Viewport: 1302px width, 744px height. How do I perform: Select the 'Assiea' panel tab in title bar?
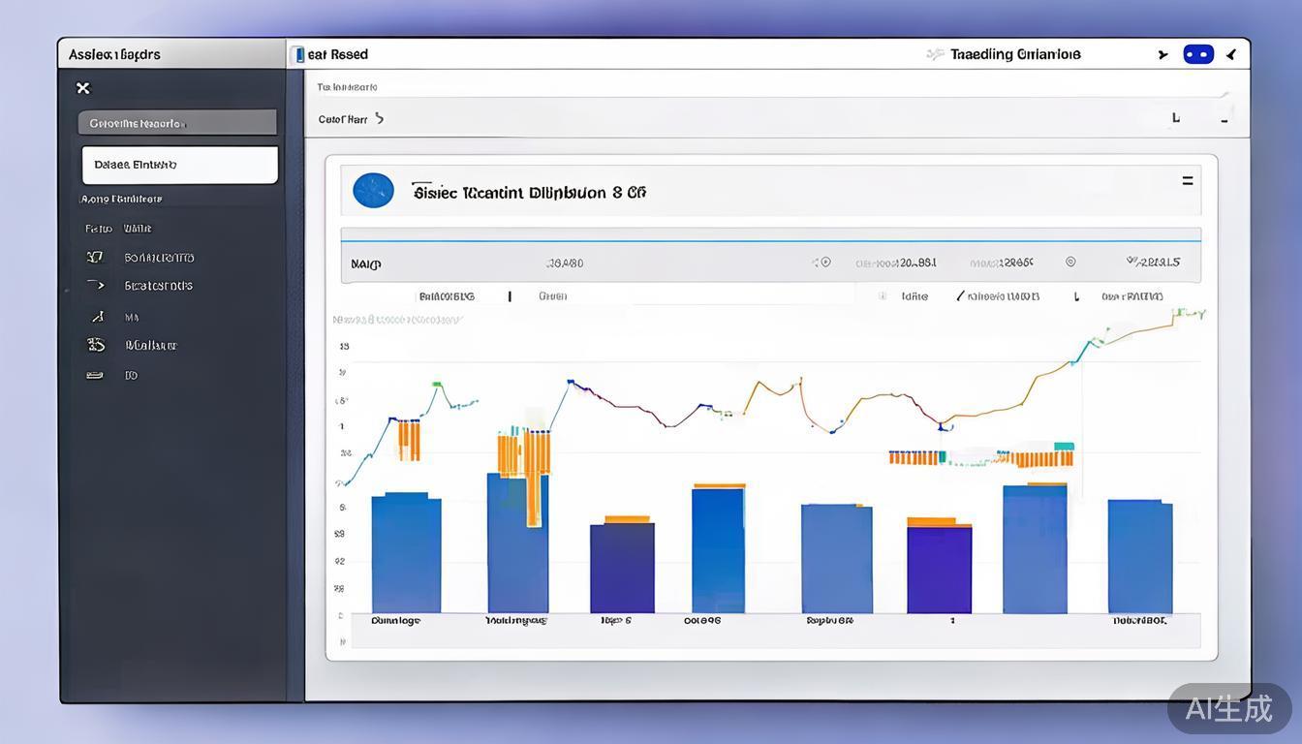click(x=114, y=55)
